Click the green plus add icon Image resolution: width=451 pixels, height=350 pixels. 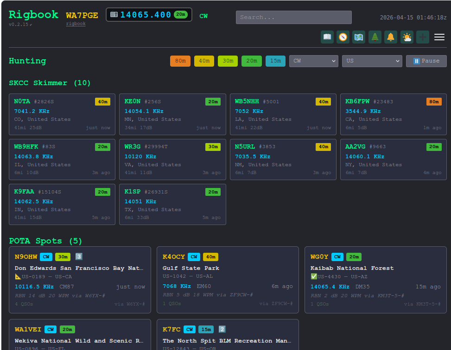(422, 37)
